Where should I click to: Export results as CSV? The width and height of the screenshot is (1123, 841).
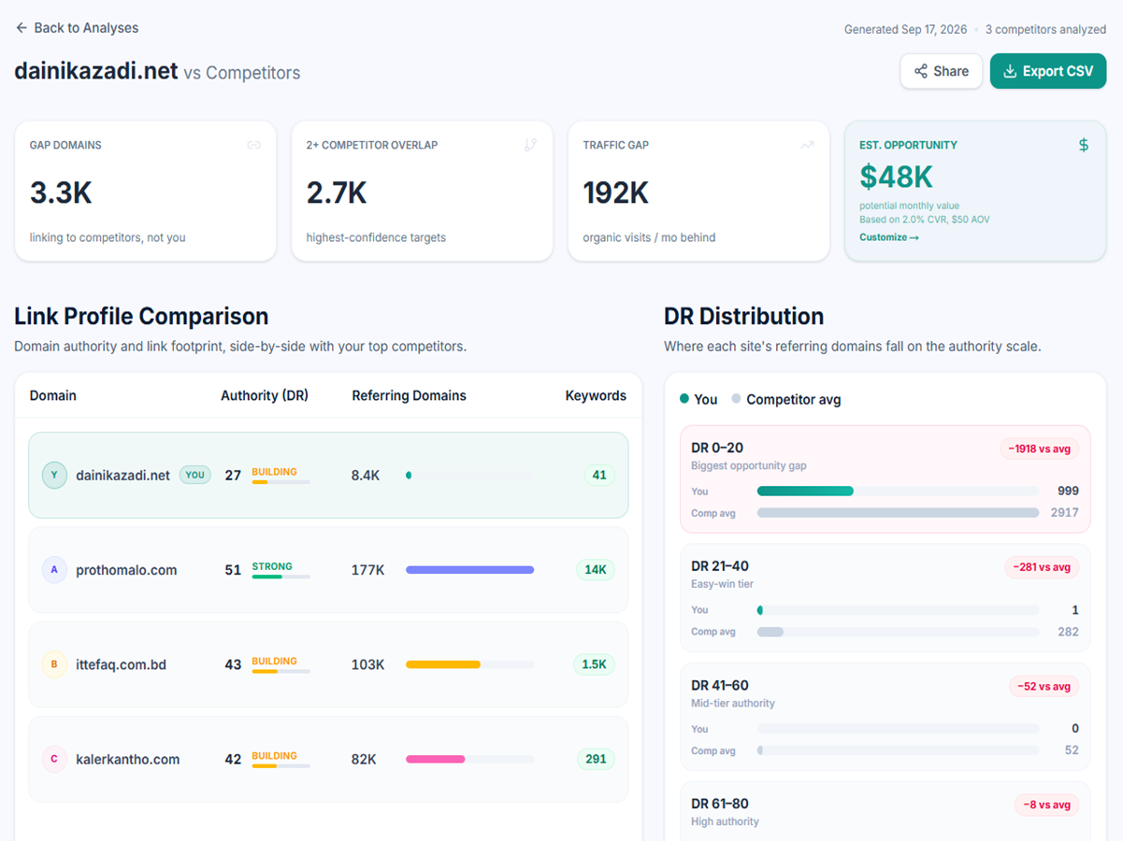(1048, 71)
